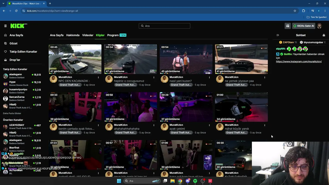Open the user profile avatar in Kick header
This screenshot has height=185, width=329.
point(319,26)
